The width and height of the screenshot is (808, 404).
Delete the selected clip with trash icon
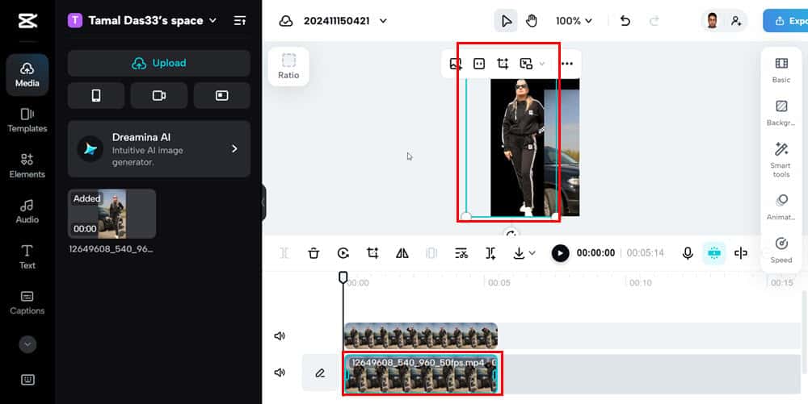[314, 253]
